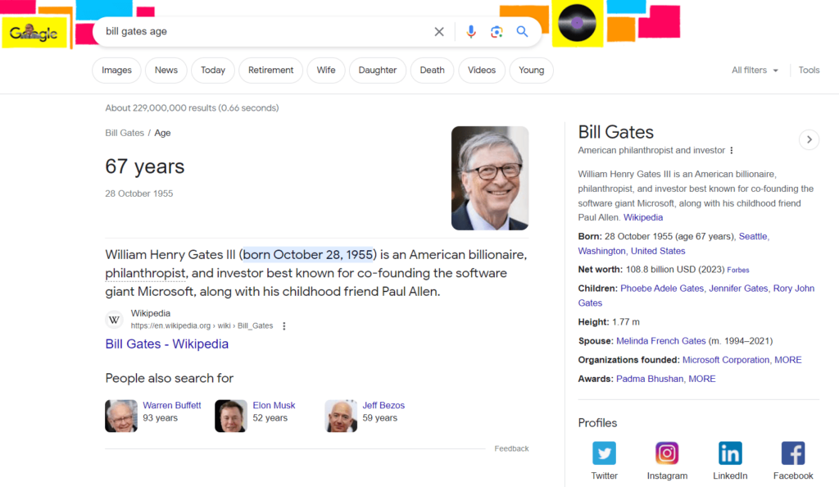
Task: Open Bill Gates' LinkedIn profile
Action: pyautogui.click(x=730, y=453)
